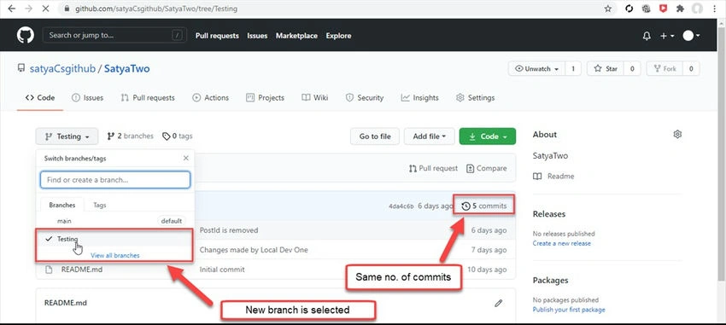Open the Add file dropdown

coord(430,136)
